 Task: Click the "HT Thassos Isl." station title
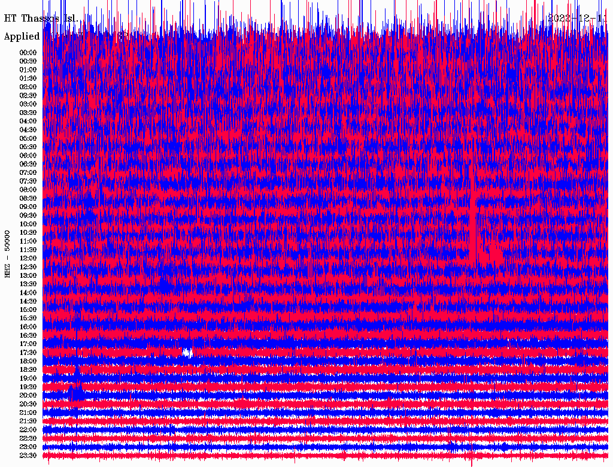[41, 19]
